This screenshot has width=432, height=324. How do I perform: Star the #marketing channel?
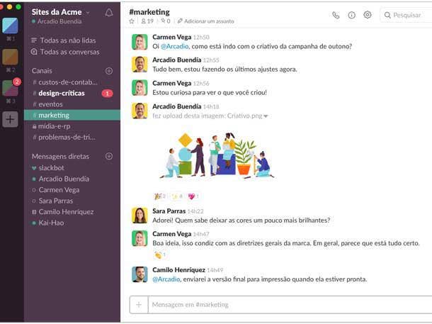132,22
